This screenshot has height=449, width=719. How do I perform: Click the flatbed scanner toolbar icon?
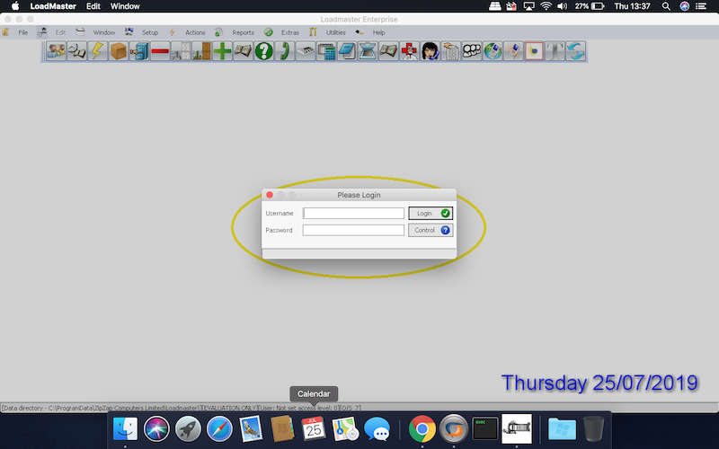point(368,51)
